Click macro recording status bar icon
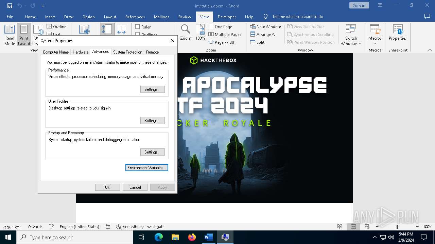This screenshot has height=244, width=435. [108, 227]
